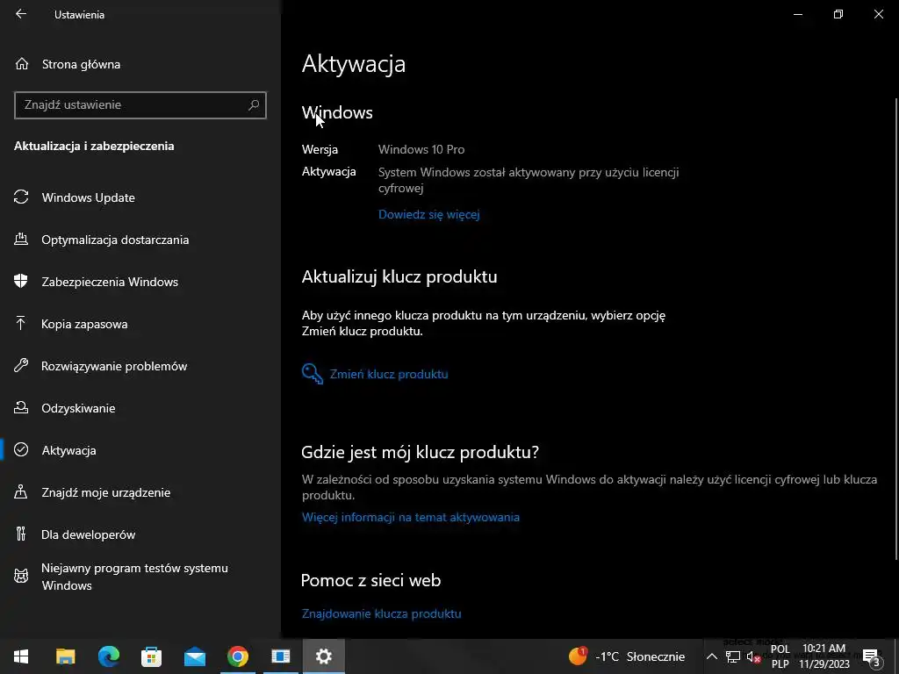Click the Pomoc z sieci web heading

pos(371,580)
